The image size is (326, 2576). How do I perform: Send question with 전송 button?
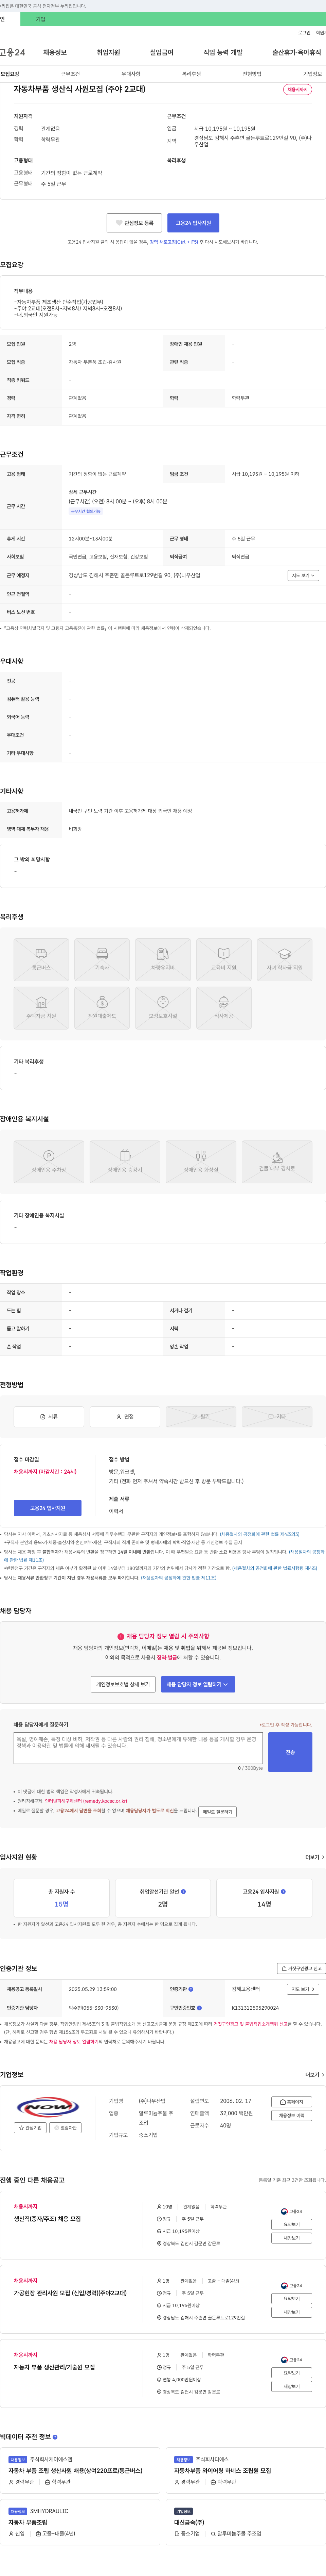290,1752
